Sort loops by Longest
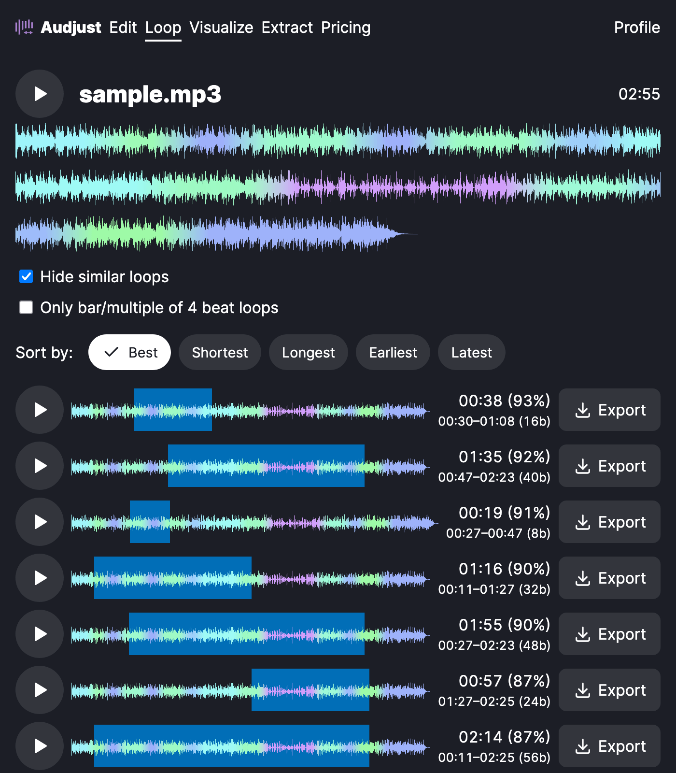Image resolution: width=676 pixels, height=773 pixels. [308, 352]
